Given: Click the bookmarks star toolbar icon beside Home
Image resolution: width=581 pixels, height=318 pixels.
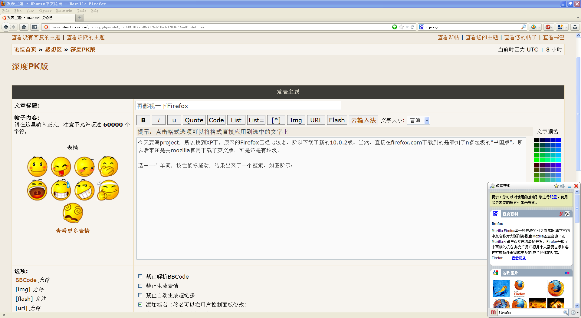Looking at the screenshot, I should (x=35, y=27).
